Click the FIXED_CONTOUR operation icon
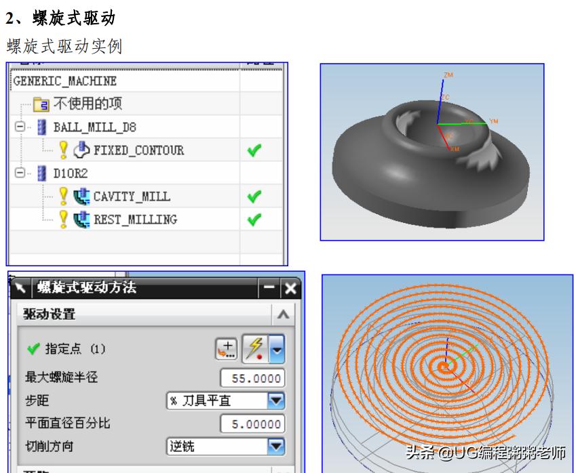Screen dimensions: 578x473 tap(81, 150)
